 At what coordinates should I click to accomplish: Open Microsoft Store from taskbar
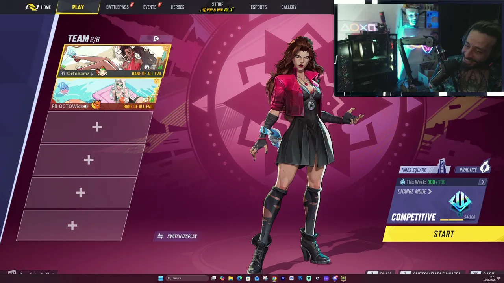(x=248, y=278)
